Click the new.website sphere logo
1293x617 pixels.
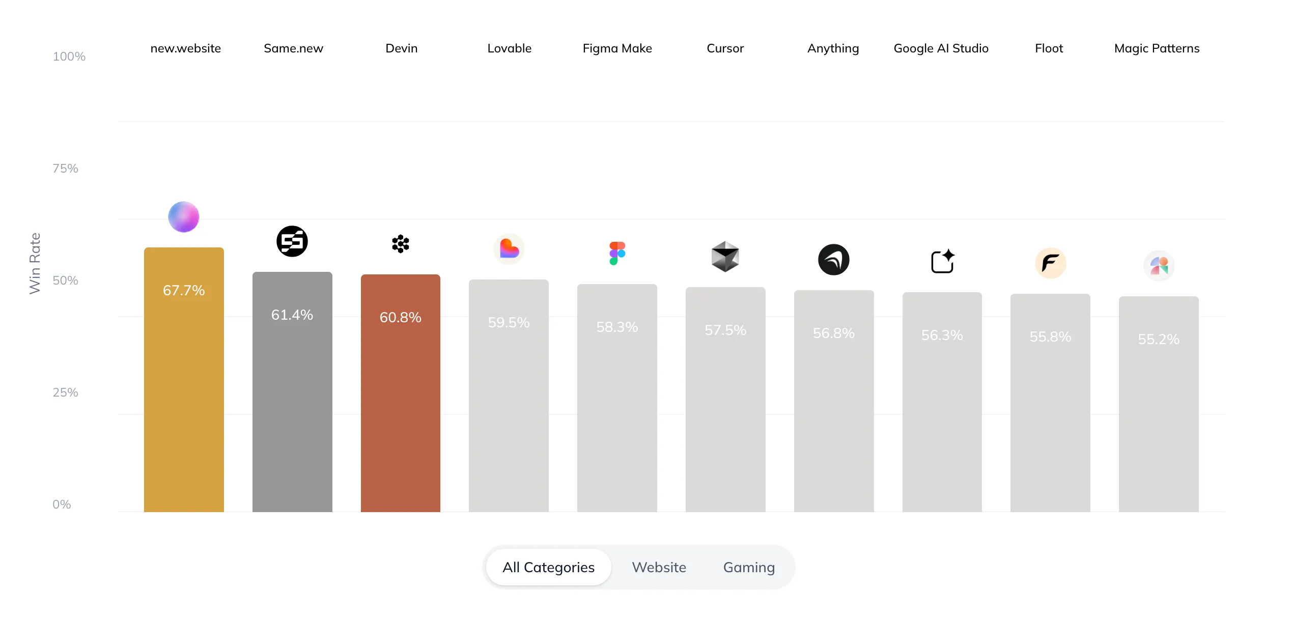[184, 217]
